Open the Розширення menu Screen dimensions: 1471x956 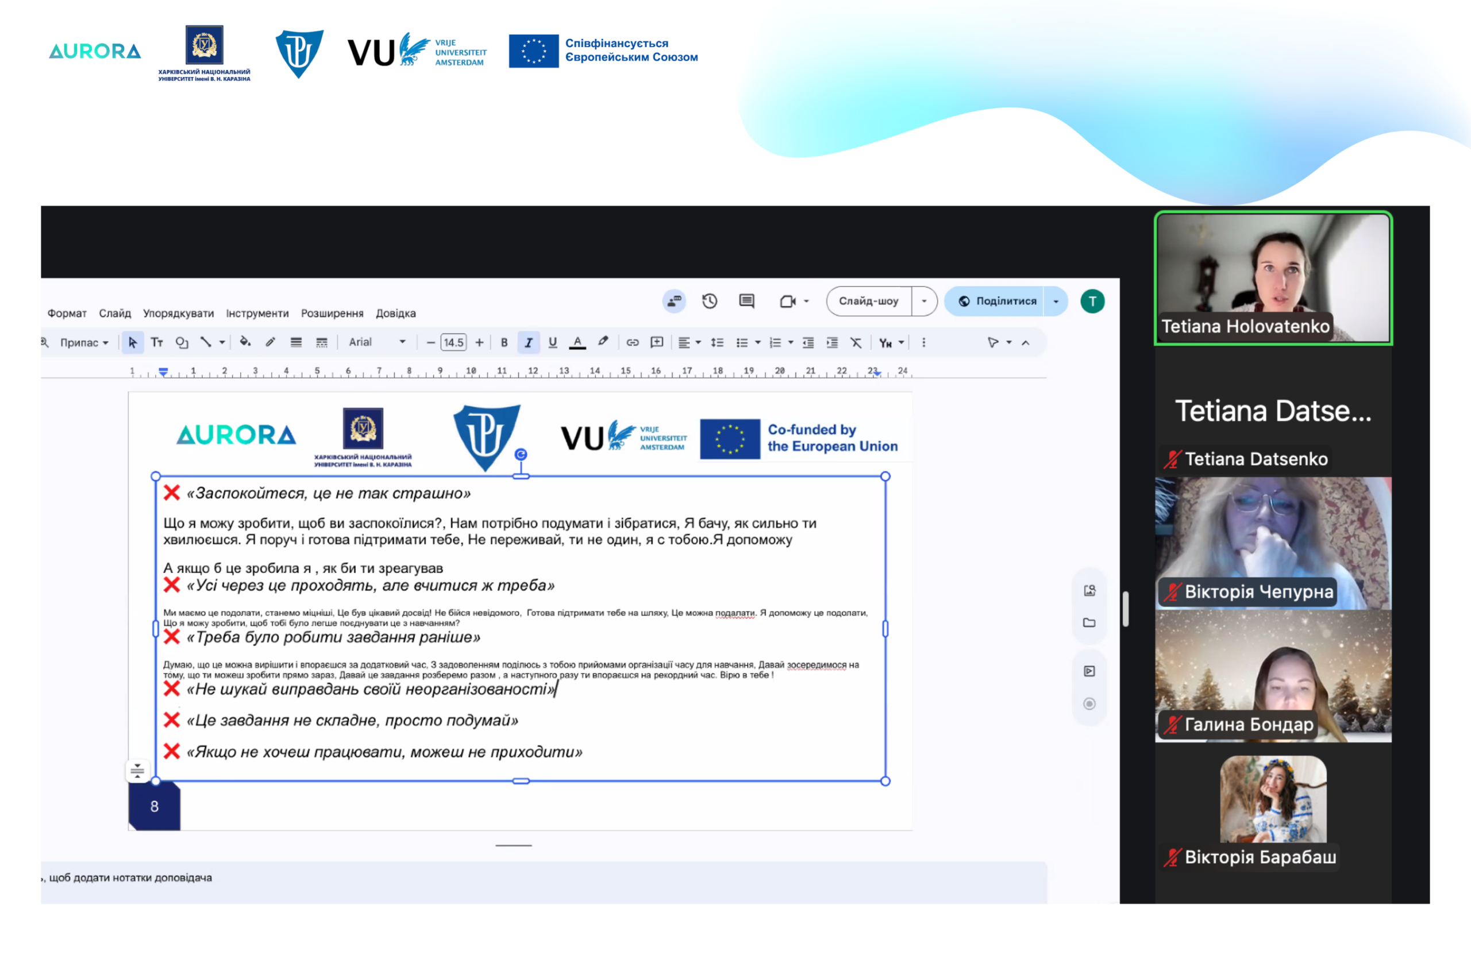click(x=332, y=313)
